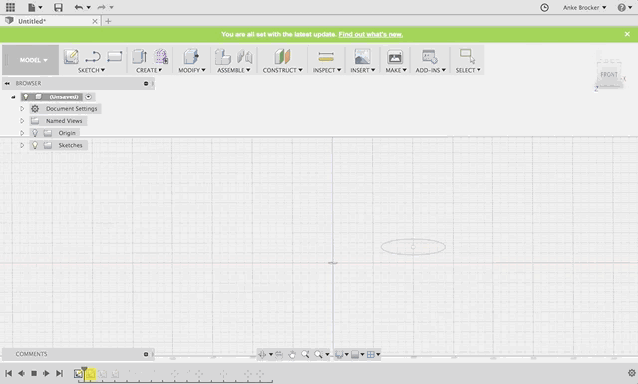Play the design timeline

click(47, 373)
